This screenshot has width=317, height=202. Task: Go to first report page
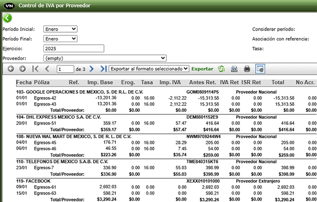click(x=35, y=69)
